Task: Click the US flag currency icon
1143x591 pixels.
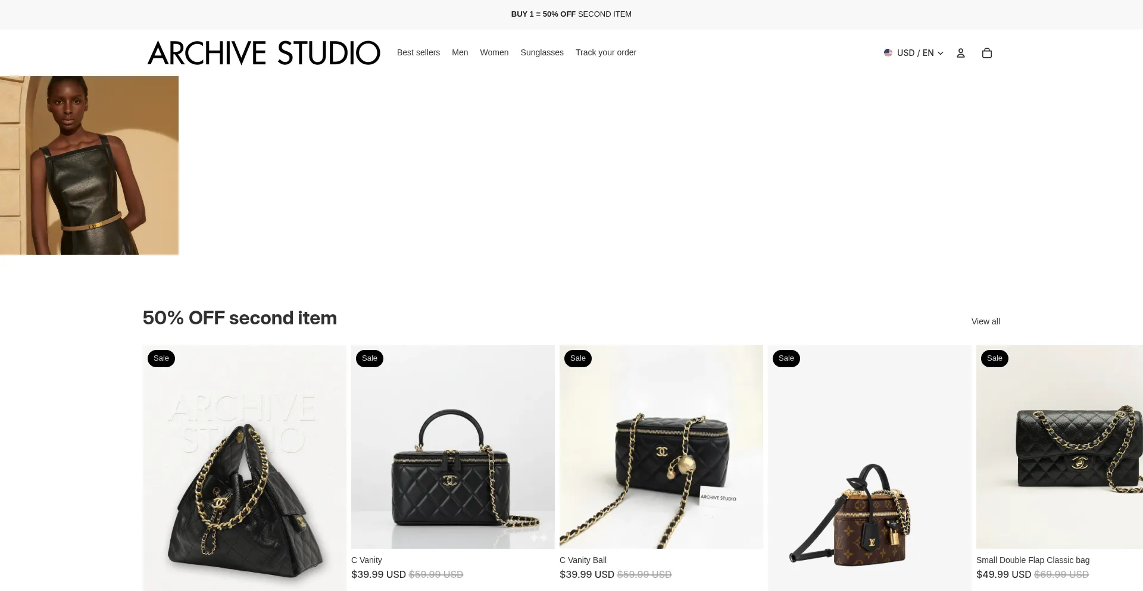Action: (888, 53)
